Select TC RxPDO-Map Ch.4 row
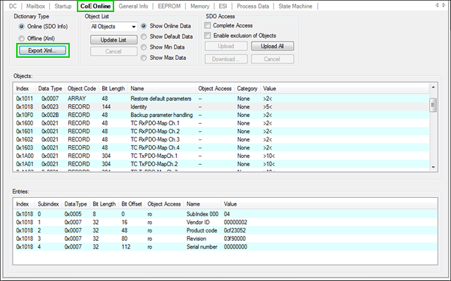Image resolution: width=451 pixels, height=281 pixels. click(221, 148)
